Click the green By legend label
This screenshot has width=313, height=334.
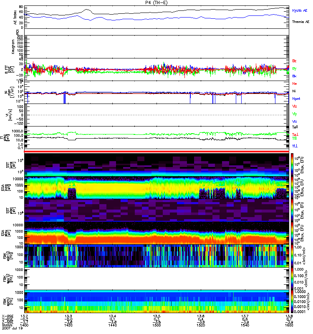coord(294,68)
